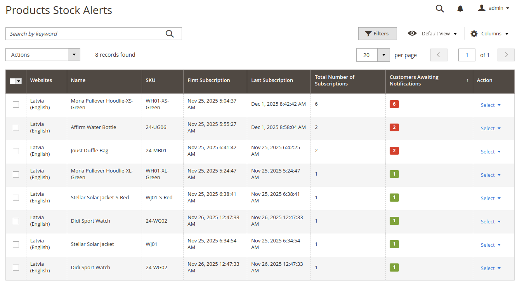Click inside the Search by keyword field
Screen dimensions: 522x291
click(x=78, y=33)
